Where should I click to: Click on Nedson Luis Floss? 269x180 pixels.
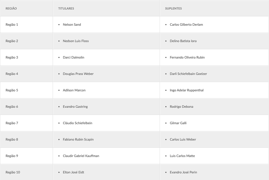click(x=76, y=41)
